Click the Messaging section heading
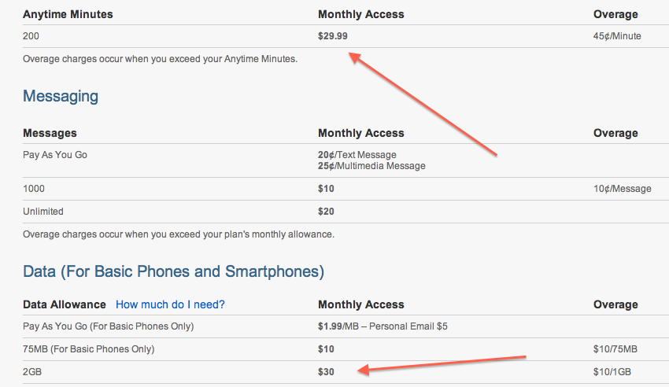This screenshot has height=387, width=669. 61,96
